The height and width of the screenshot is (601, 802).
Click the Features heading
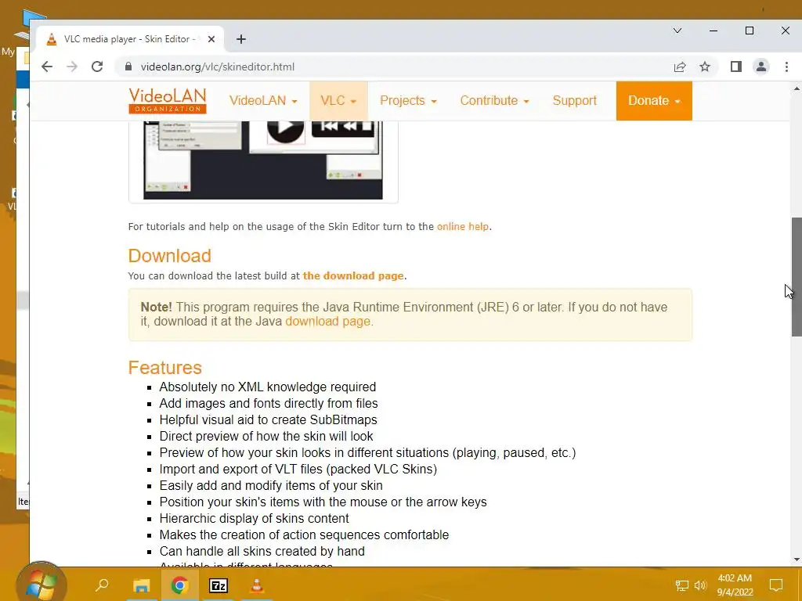[x=164, y=368]
